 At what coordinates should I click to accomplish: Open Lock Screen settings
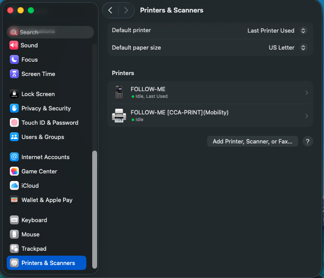tap(38, 94)
